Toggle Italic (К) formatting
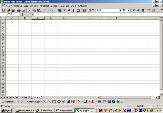The width and height of the screenshot is (163, 113). pyautogui.click(x=138, y=10)
